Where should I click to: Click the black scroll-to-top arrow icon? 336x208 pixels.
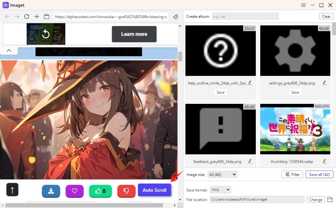click(12, 190)
